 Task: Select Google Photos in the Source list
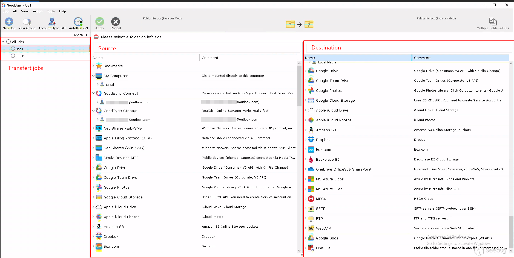pos(116,187)
